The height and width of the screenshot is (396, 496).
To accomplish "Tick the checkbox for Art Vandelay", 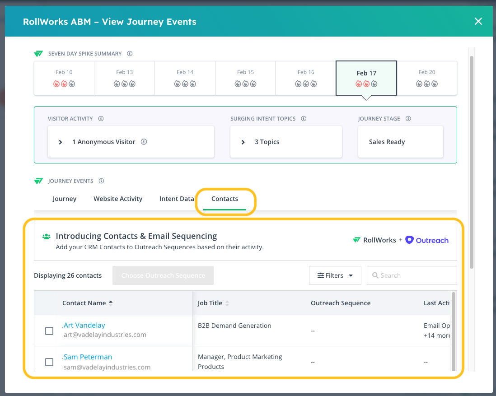I will tap(49, 331).
